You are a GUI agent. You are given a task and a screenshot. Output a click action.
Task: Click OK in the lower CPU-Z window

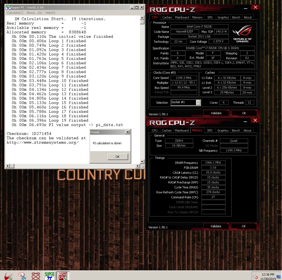[x=244, y=226]
